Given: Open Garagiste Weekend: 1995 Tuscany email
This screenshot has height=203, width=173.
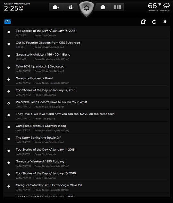Looking at the screenshot, I should coord(87,163).
